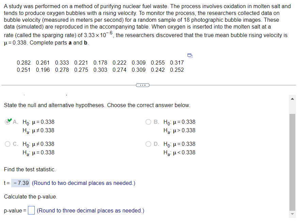Select answer choice D with Ha: μ < 0.338
Viewport: 298px width, 223px height.
point(149,144)
